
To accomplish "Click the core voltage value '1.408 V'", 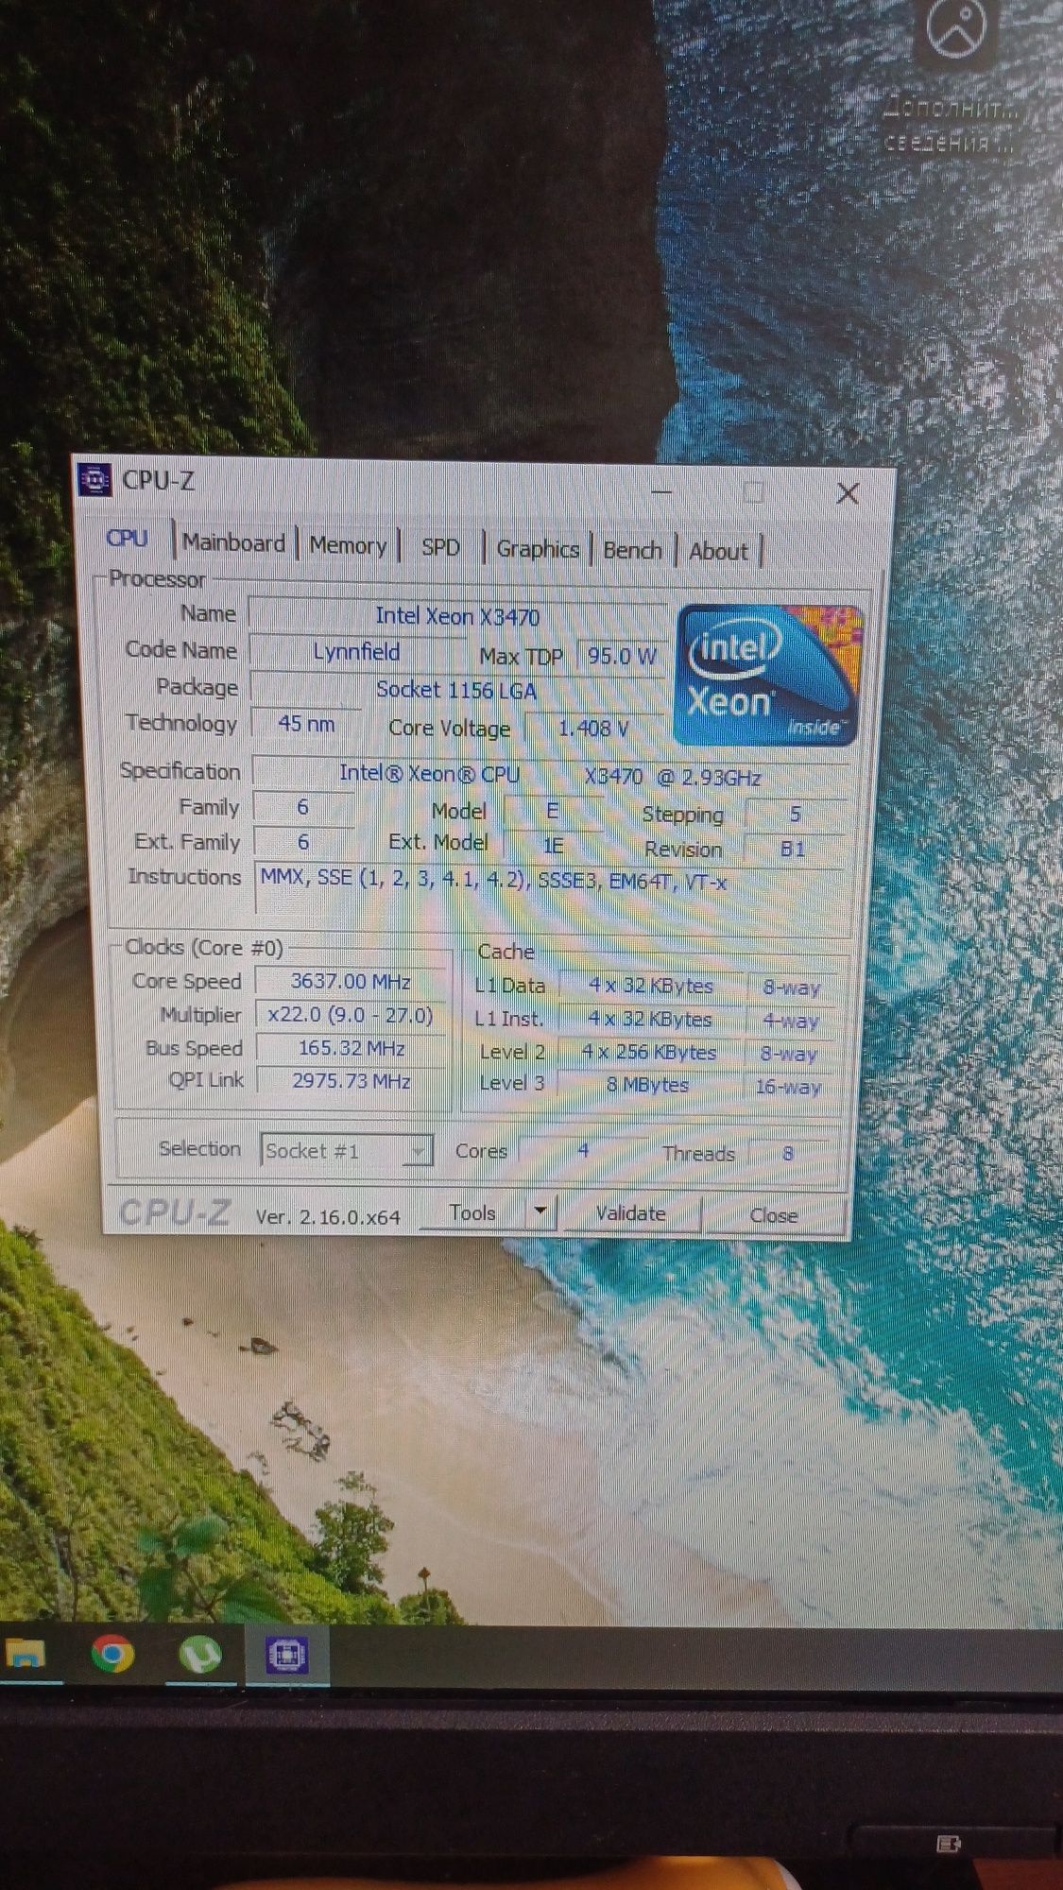I will coord(593,728).
